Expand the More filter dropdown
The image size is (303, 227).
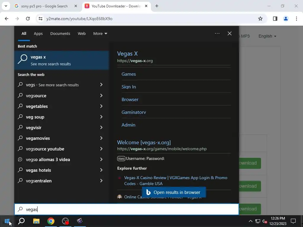(100, 34)
